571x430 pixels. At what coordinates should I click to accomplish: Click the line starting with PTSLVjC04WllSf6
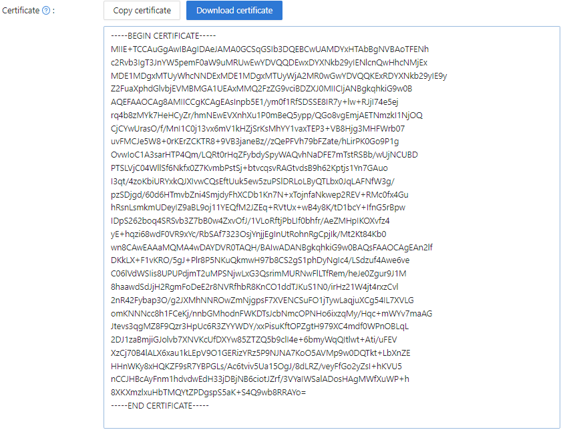point(250,168)
